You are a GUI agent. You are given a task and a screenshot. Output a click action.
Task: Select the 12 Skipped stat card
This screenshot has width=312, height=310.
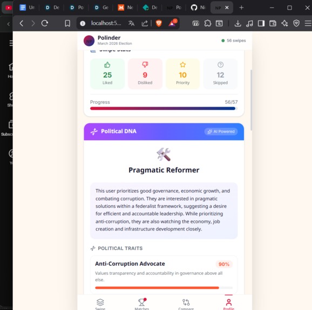tap(220, 74)
